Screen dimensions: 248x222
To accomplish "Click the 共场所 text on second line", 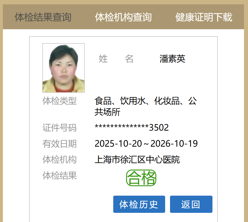I will (108, 112).
